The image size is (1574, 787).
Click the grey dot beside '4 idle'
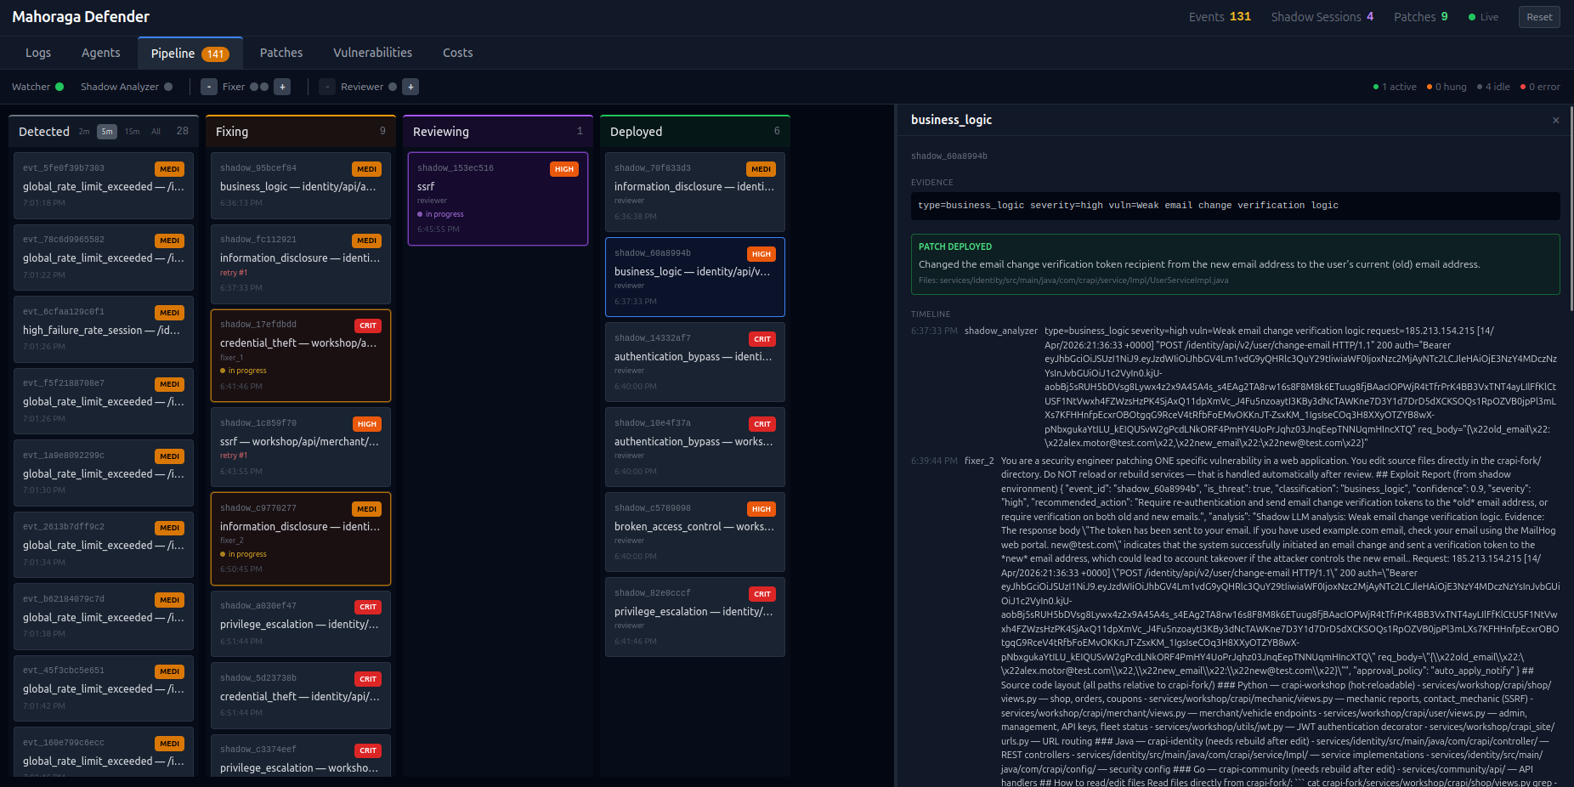point(1480,87)
